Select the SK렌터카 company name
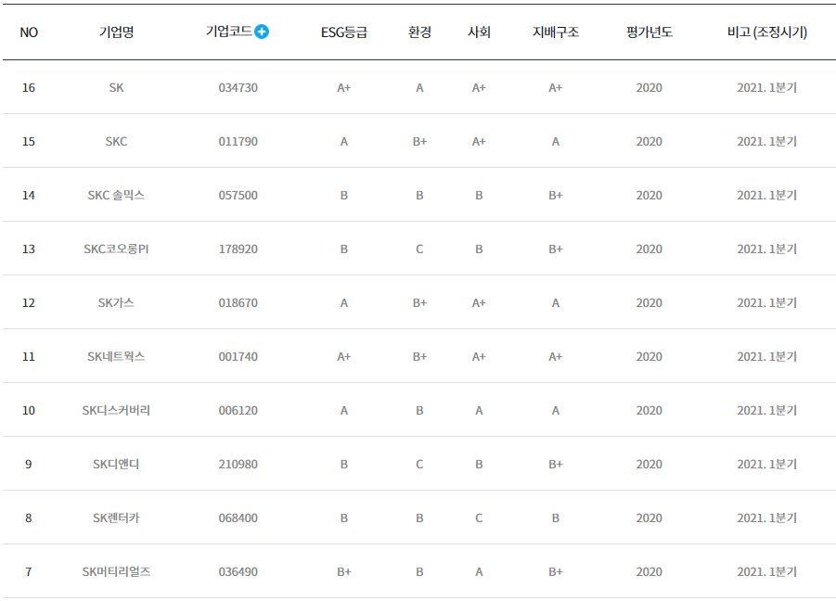This screenshot has width=836, height=601. [116, 518]
